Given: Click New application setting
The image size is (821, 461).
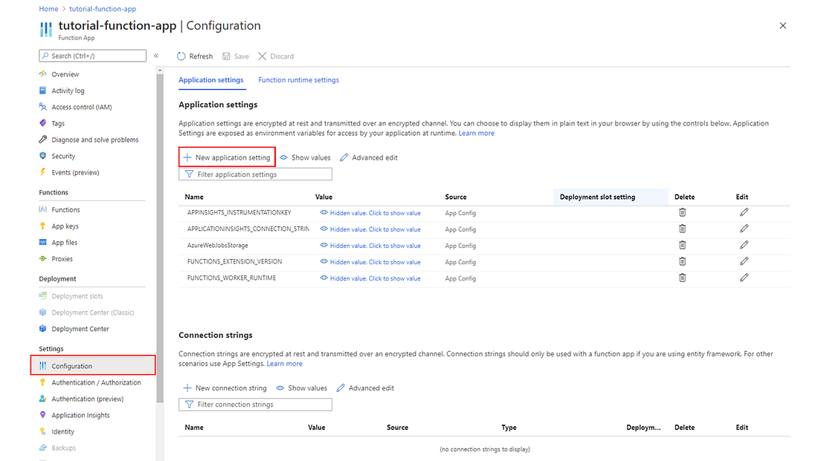Looking at the screenshot, I should (226, 157).
